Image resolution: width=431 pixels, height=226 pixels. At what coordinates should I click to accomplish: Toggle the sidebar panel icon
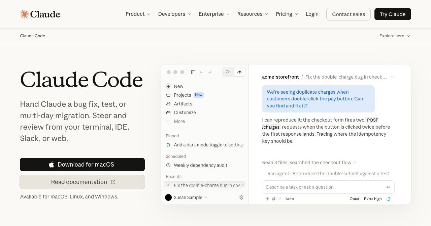click(193, 72)
